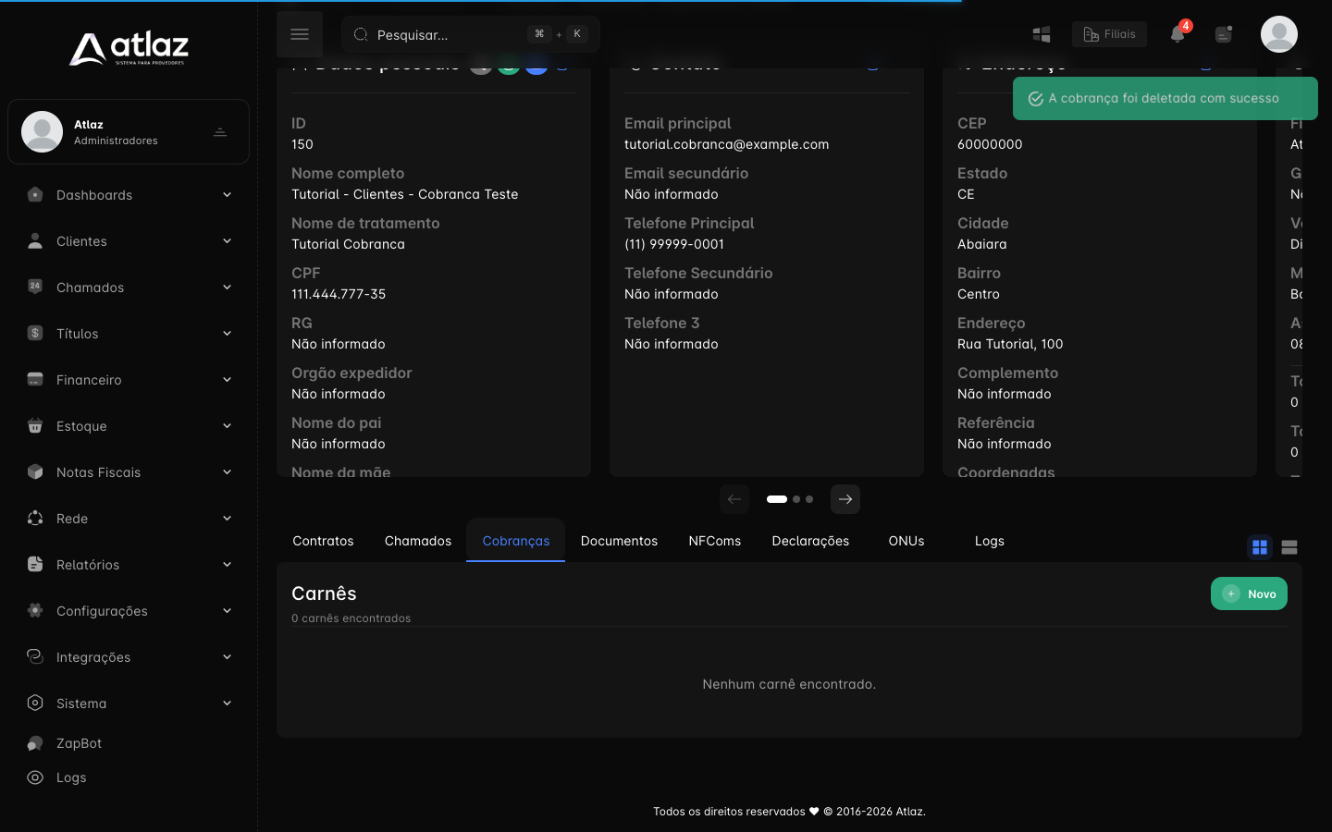Image resolution: width=1332 pixels, height=832 pixels.
Task: Click the Relatórios document icon
Action: pyautogui.click(x=35, y=565)
